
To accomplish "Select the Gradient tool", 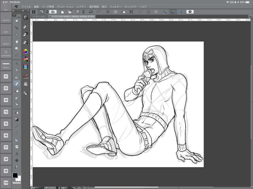I will click(x=17, y=119).
